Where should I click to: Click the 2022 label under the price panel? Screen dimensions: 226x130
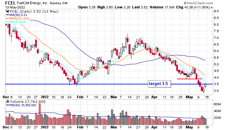click(45, 97)
